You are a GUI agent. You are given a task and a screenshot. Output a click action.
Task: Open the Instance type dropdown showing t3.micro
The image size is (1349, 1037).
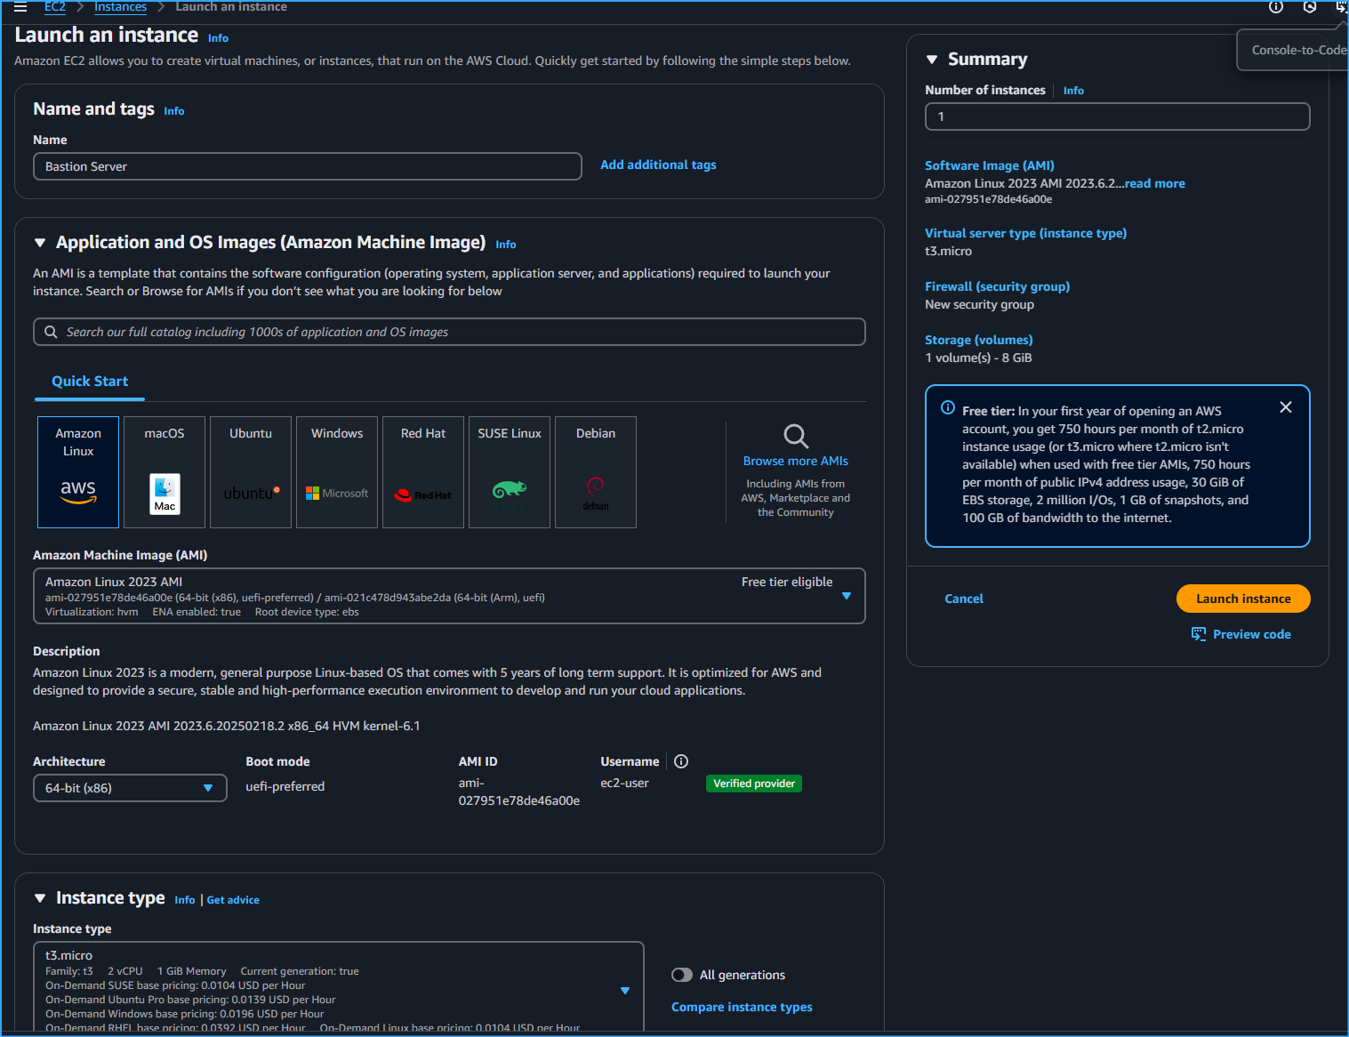coord(624,990)
